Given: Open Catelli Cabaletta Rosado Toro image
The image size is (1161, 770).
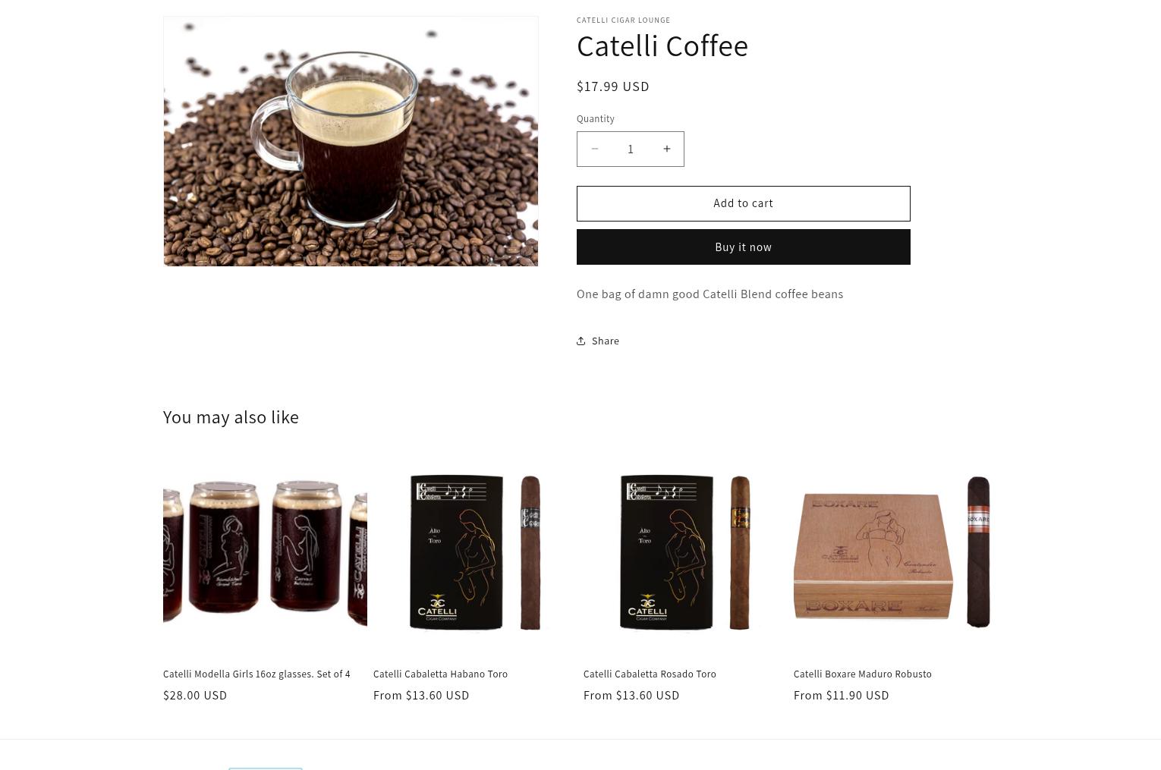Looking at the screenshot, I should (685, 552).
